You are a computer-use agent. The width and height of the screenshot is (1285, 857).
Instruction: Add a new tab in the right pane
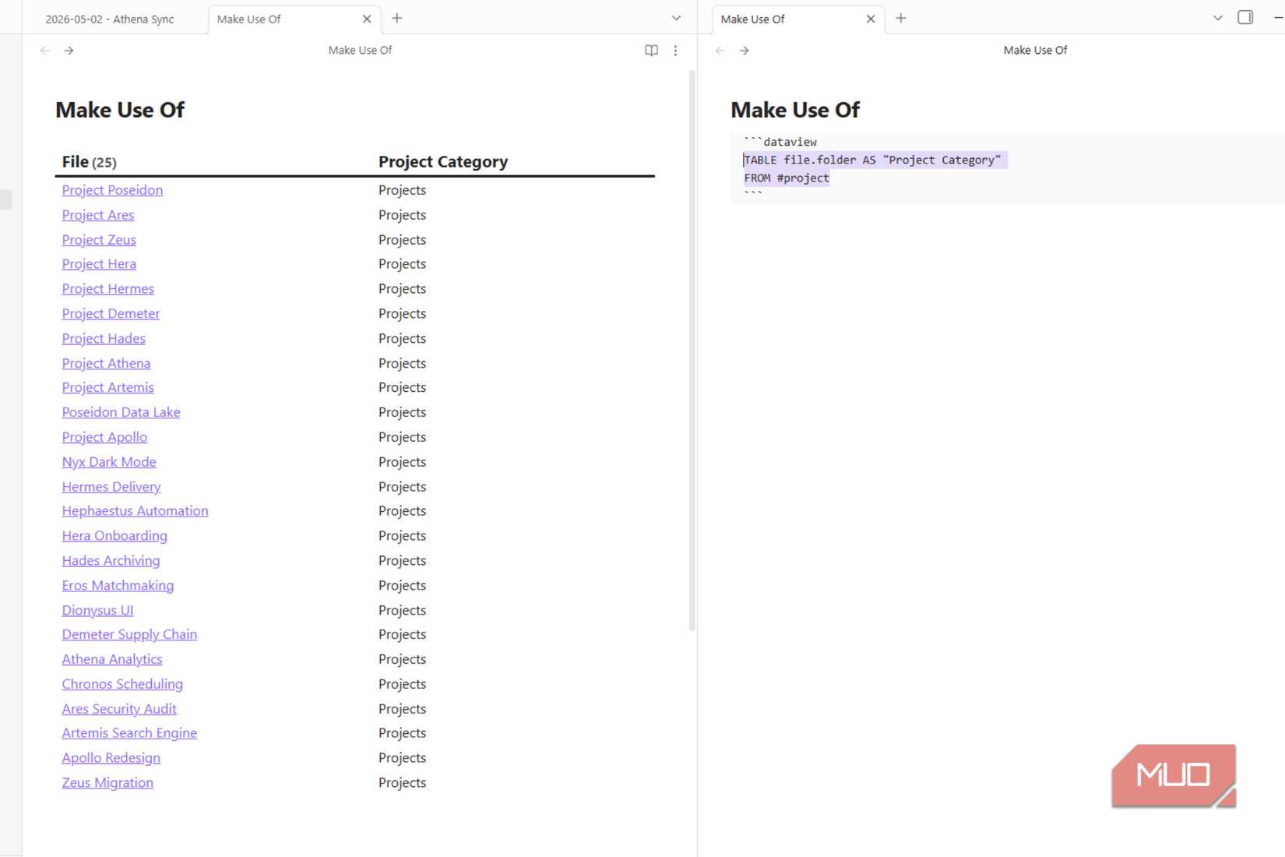click(901, 18)
